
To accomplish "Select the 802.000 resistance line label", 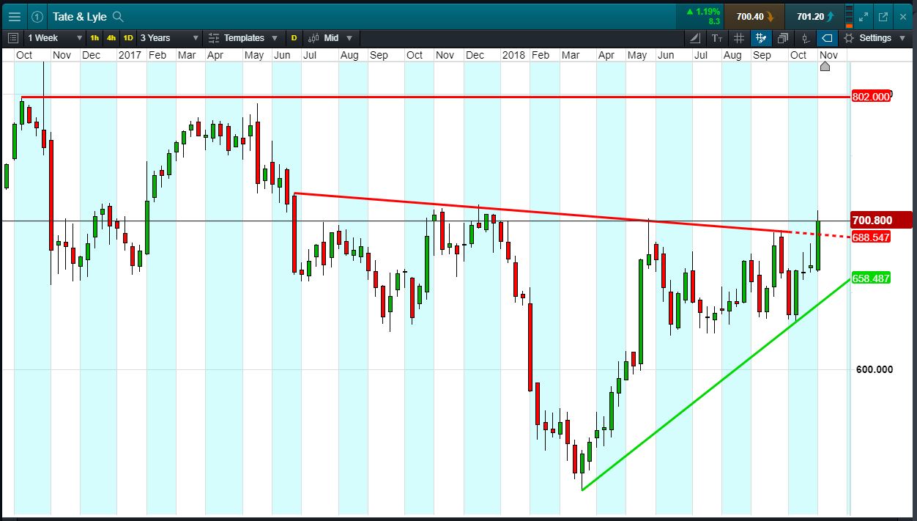I will click(x=871, y=97).
